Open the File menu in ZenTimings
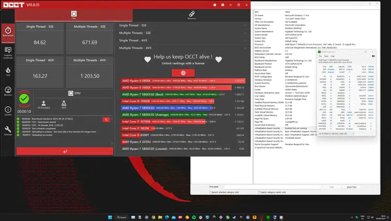Screen dimensions: 391x221 pos(321,56)
